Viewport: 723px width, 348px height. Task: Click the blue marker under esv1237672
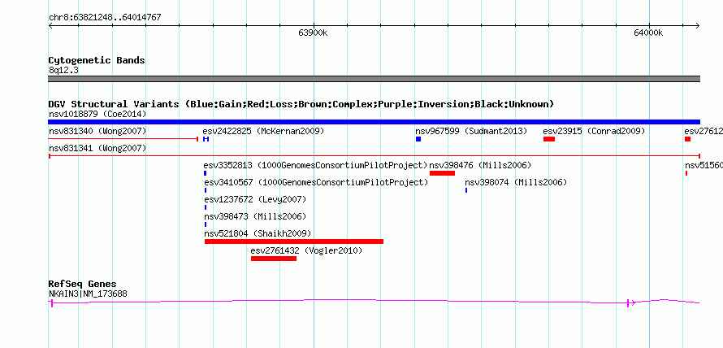coord(206,207)
